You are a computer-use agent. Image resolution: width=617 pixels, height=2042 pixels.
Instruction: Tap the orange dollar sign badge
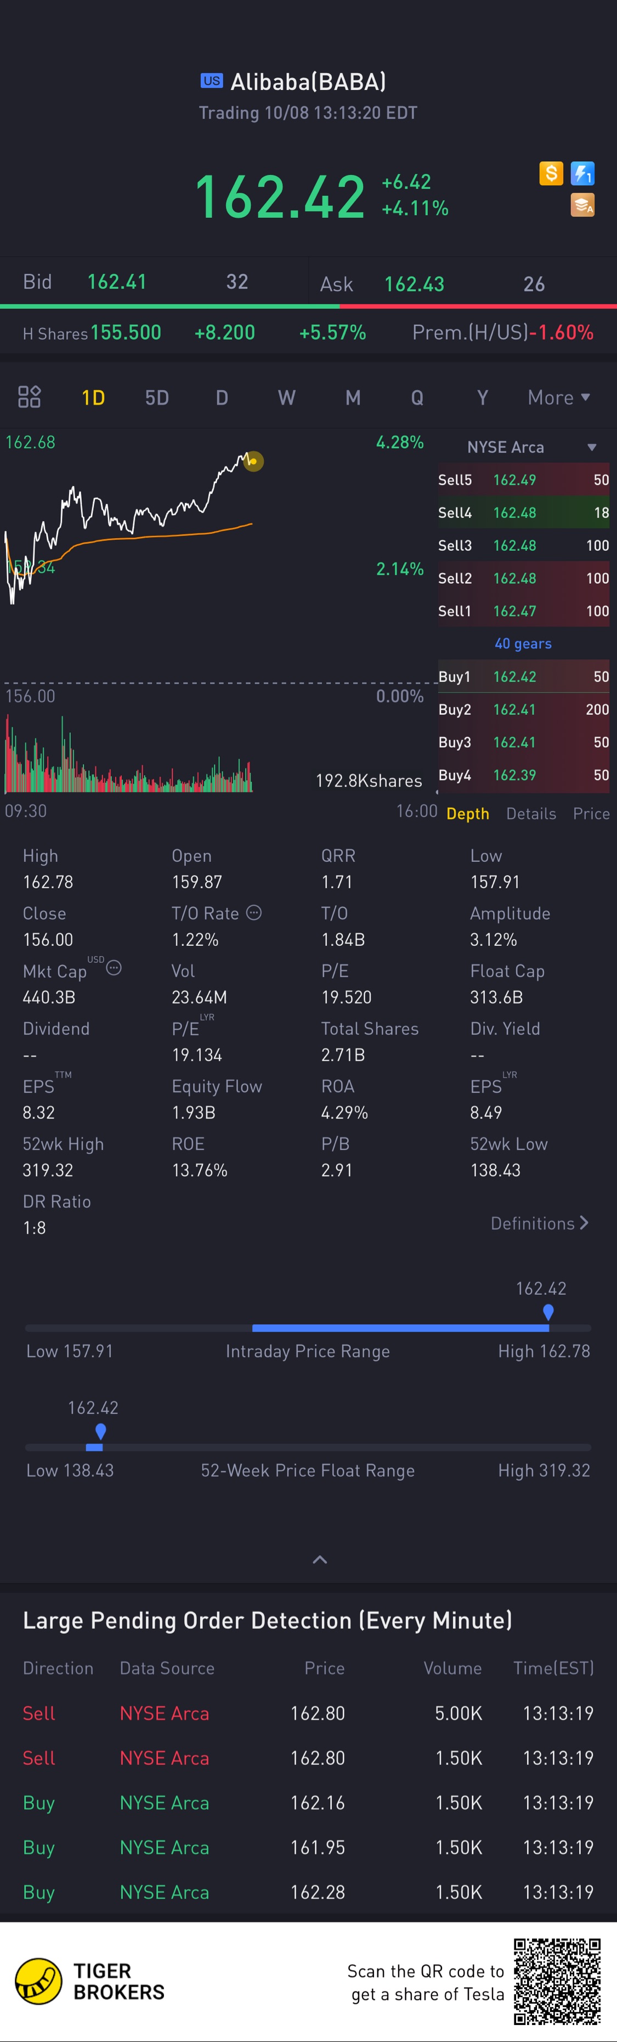551,173
